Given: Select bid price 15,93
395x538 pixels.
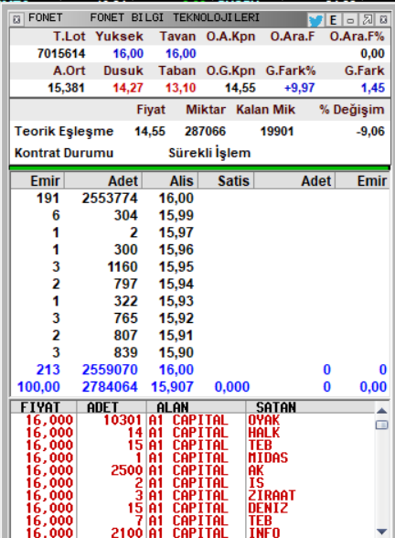Looking at the screenshot, I should click(x=176, y=301).
